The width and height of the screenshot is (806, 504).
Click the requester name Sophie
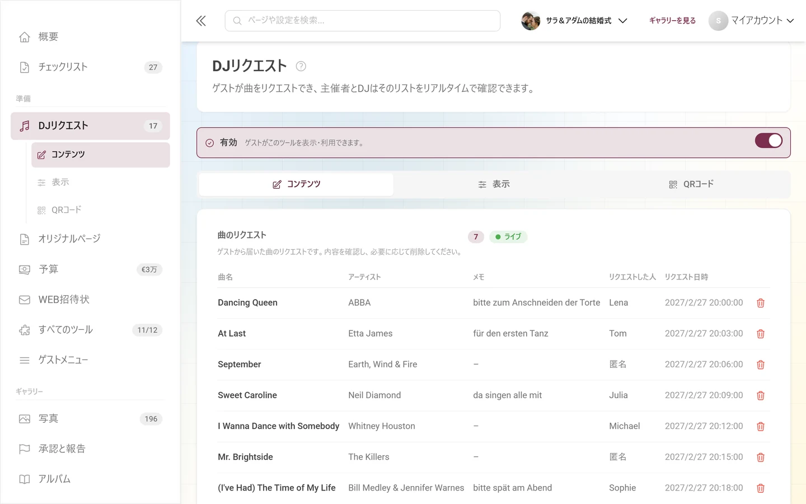click(622, 488)
